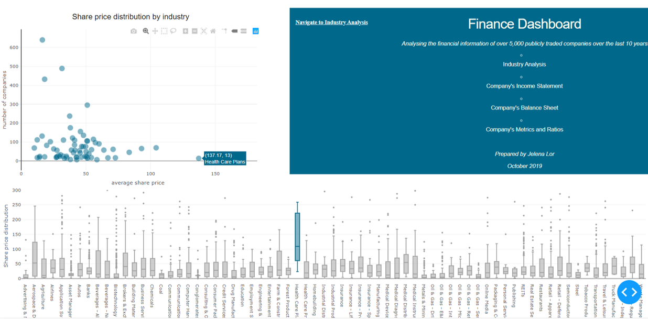Open the Plotly logo link icon
Screen dimensions: 648x320
pyautogui.click(x=255, y=31)
